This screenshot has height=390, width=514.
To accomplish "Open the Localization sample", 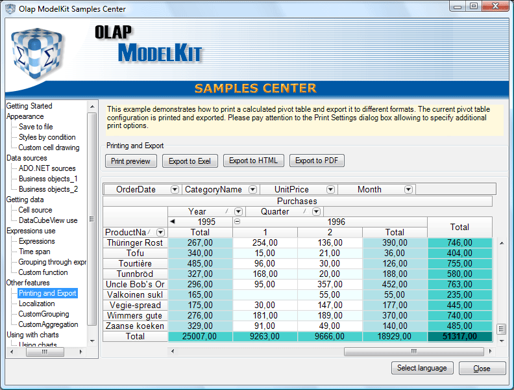I will [x=37, y=304].
